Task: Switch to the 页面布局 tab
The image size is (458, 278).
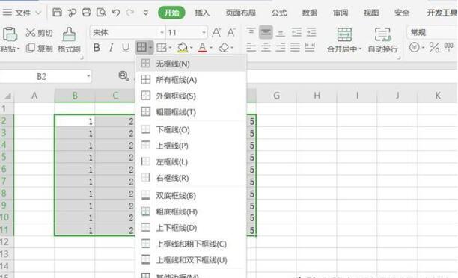Action: [240, 13]
